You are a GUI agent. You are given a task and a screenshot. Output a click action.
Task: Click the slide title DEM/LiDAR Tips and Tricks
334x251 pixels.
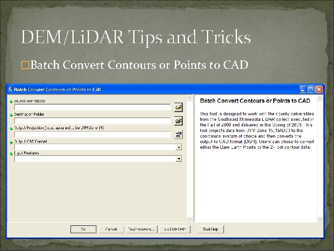[x=136, y=37]
